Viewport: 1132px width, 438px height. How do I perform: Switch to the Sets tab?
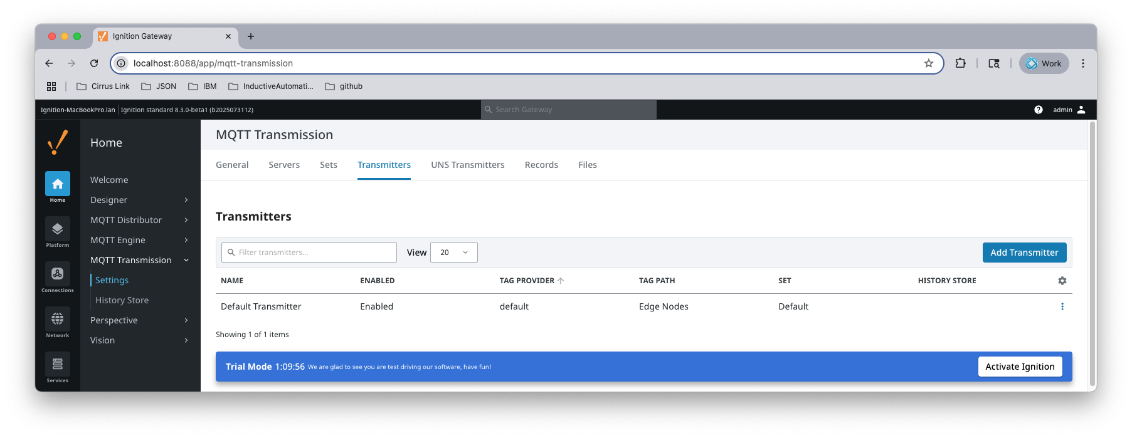point(329,165)
